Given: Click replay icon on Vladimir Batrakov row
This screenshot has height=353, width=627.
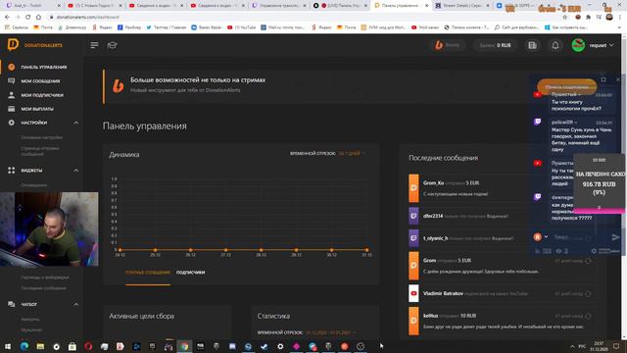Looking at the screenshot, I should coord(588,294).
